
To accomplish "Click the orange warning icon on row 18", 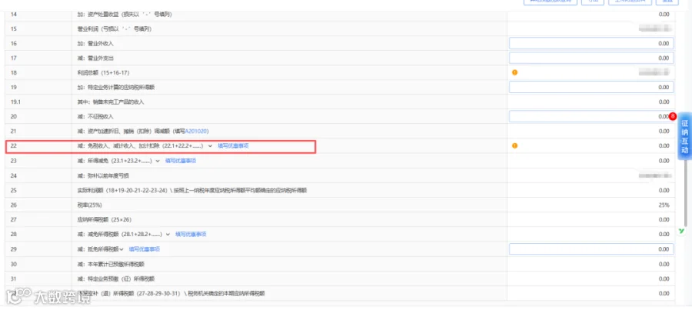I will (514, 72).
